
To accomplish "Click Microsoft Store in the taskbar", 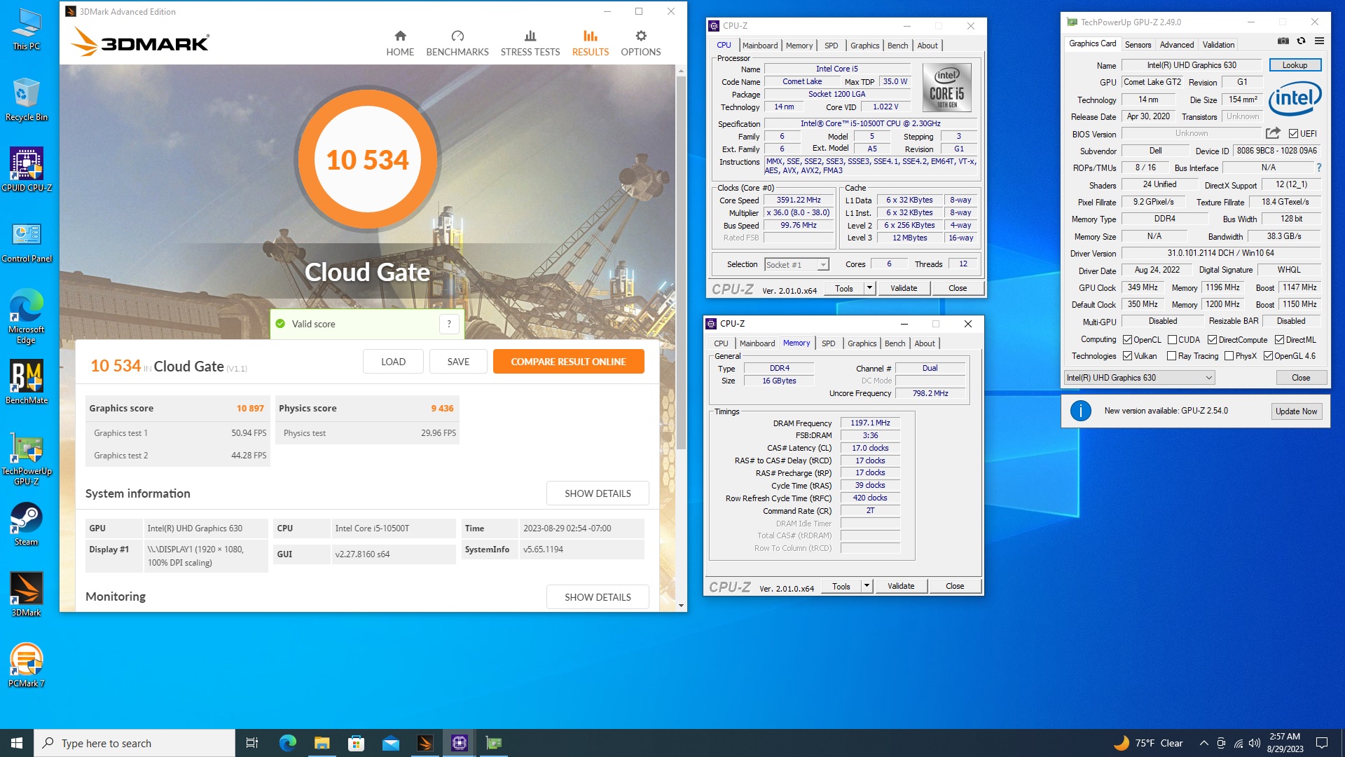I will point(356,743).
